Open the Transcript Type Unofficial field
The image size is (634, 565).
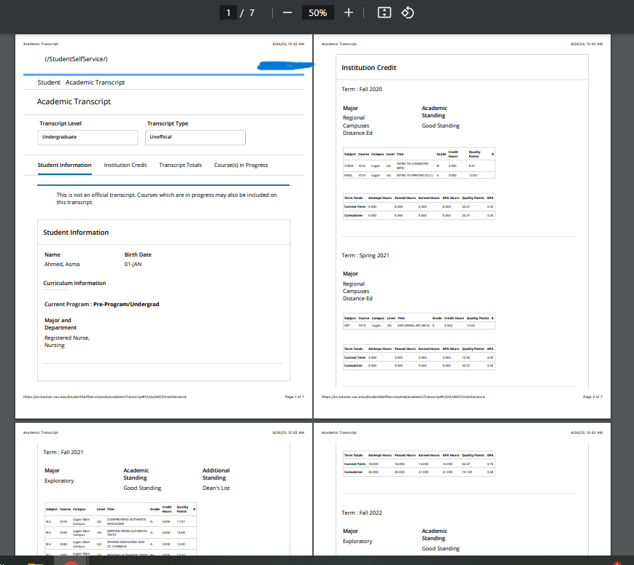[196, 137]
